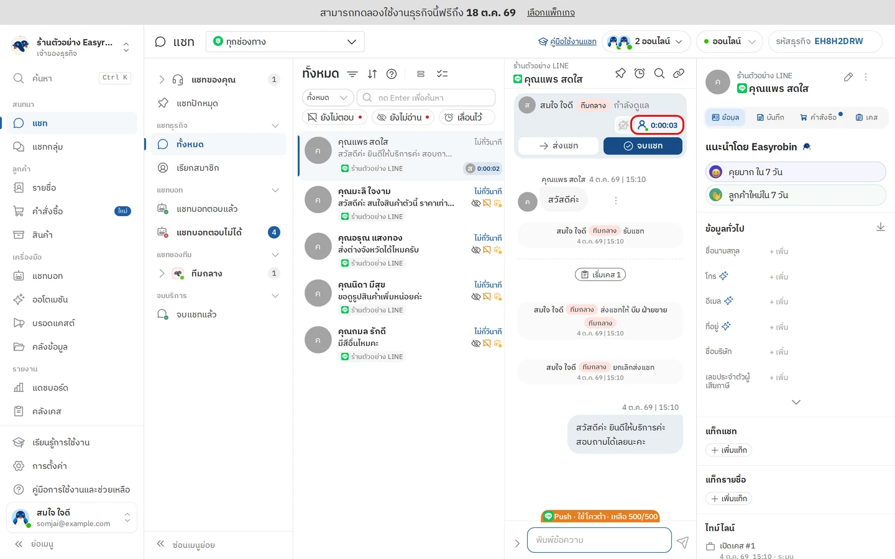Open the ทุกช่องทาง channel dropdown

point(285,42)
